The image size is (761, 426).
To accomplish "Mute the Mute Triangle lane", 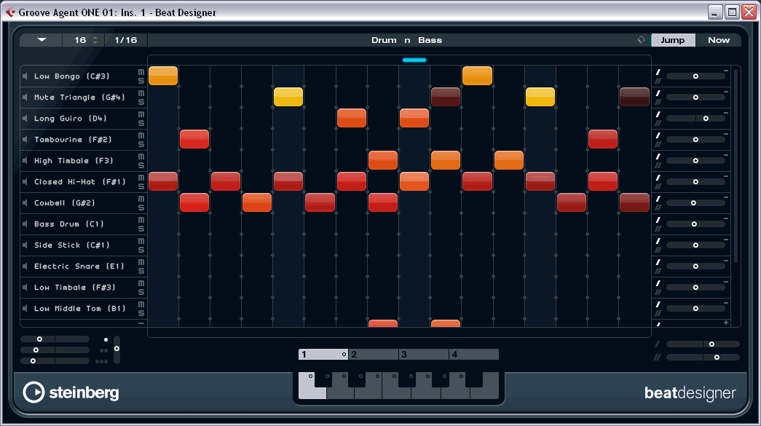I will 141,93.
